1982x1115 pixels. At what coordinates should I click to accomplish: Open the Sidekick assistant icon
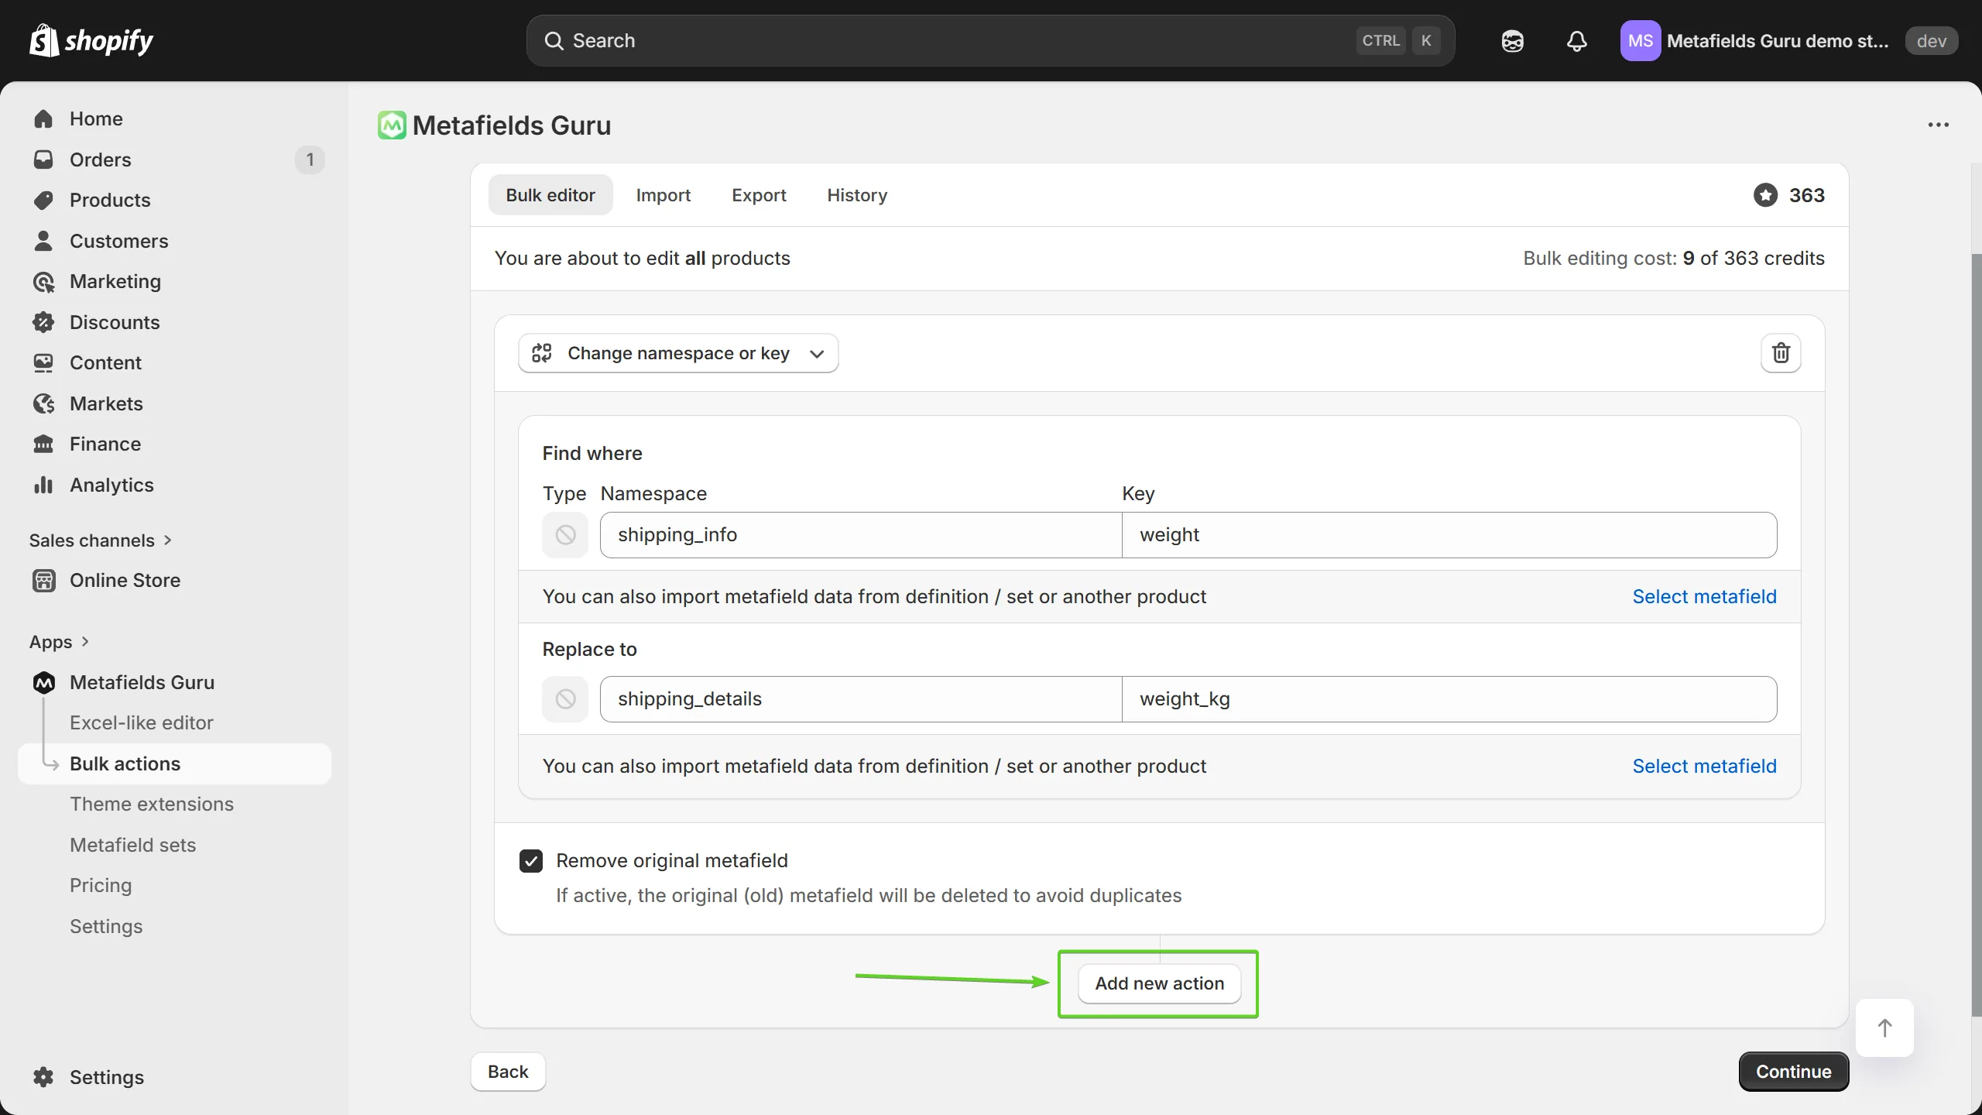[1512, 41]
